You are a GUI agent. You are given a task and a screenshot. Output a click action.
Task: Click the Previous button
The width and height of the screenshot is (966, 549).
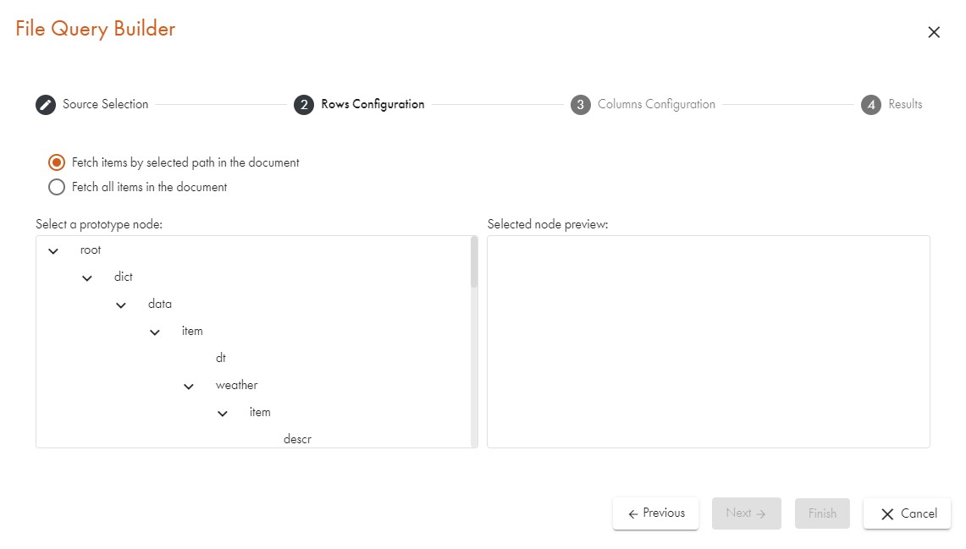click(655, 513)
